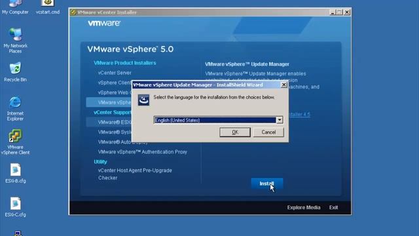The image size is (419, 236).
Task: Select VMware vSphere Authentication Proxy entry
Action: pos(143,152)
